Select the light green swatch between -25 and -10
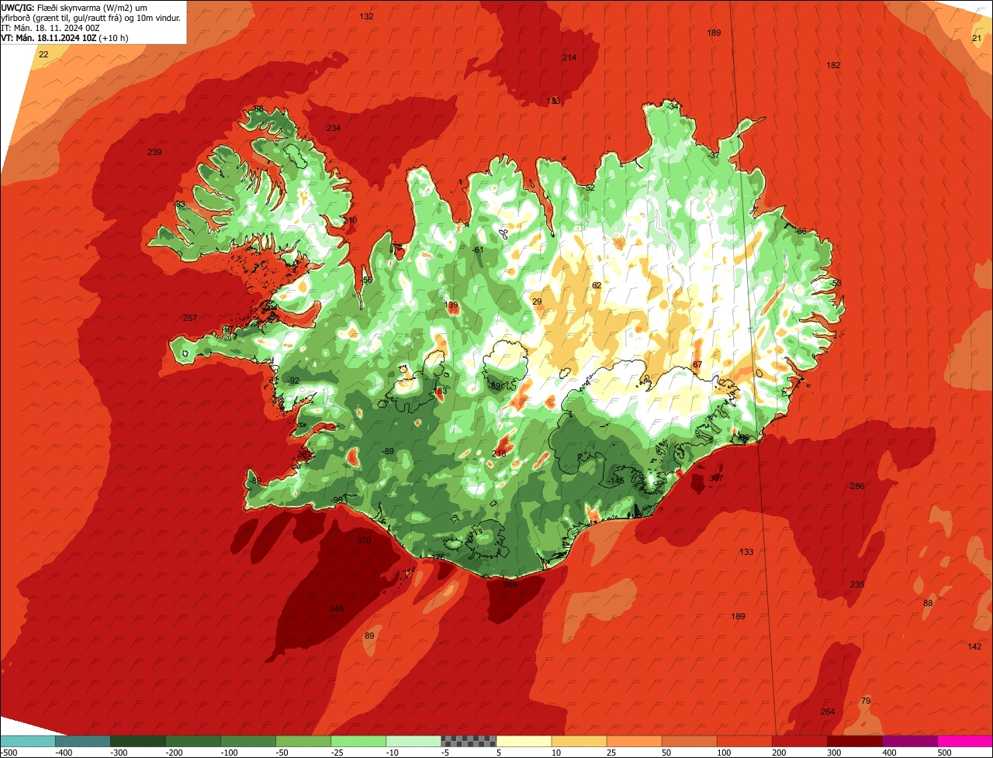The image size is (993, 758). coord(358,741)
